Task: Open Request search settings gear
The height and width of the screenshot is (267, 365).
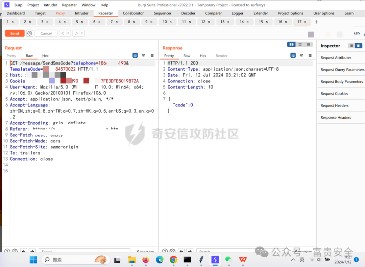Action: click(15, 251)
